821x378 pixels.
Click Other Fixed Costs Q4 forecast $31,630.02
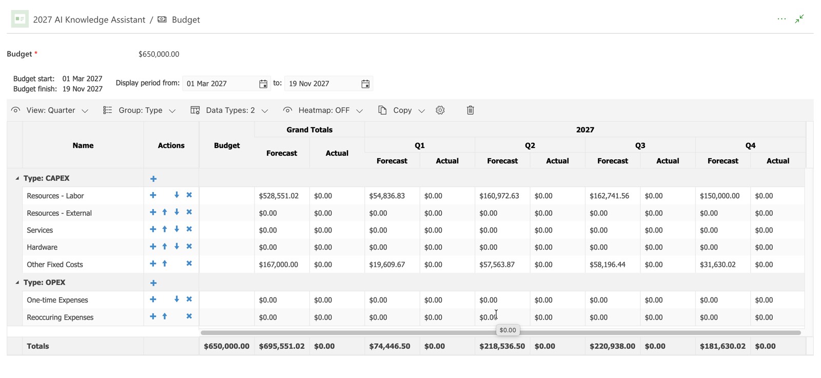(x=718, y=264)
